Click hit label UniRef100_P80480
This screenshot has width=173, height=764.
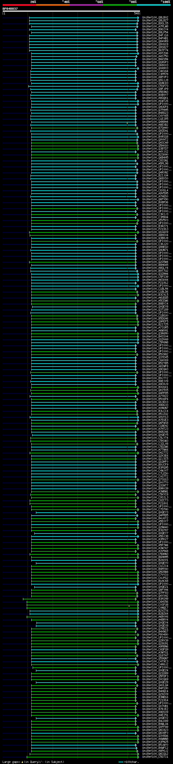(155, 635)
